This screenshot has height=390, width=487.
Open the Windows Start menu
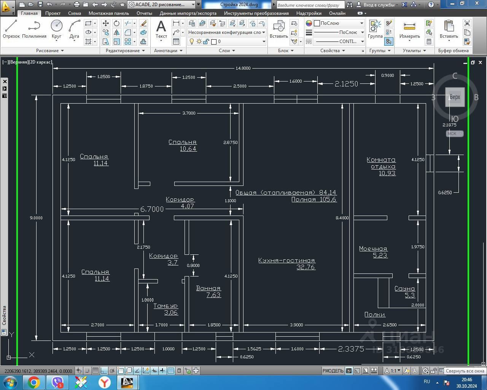click(10, 382)
